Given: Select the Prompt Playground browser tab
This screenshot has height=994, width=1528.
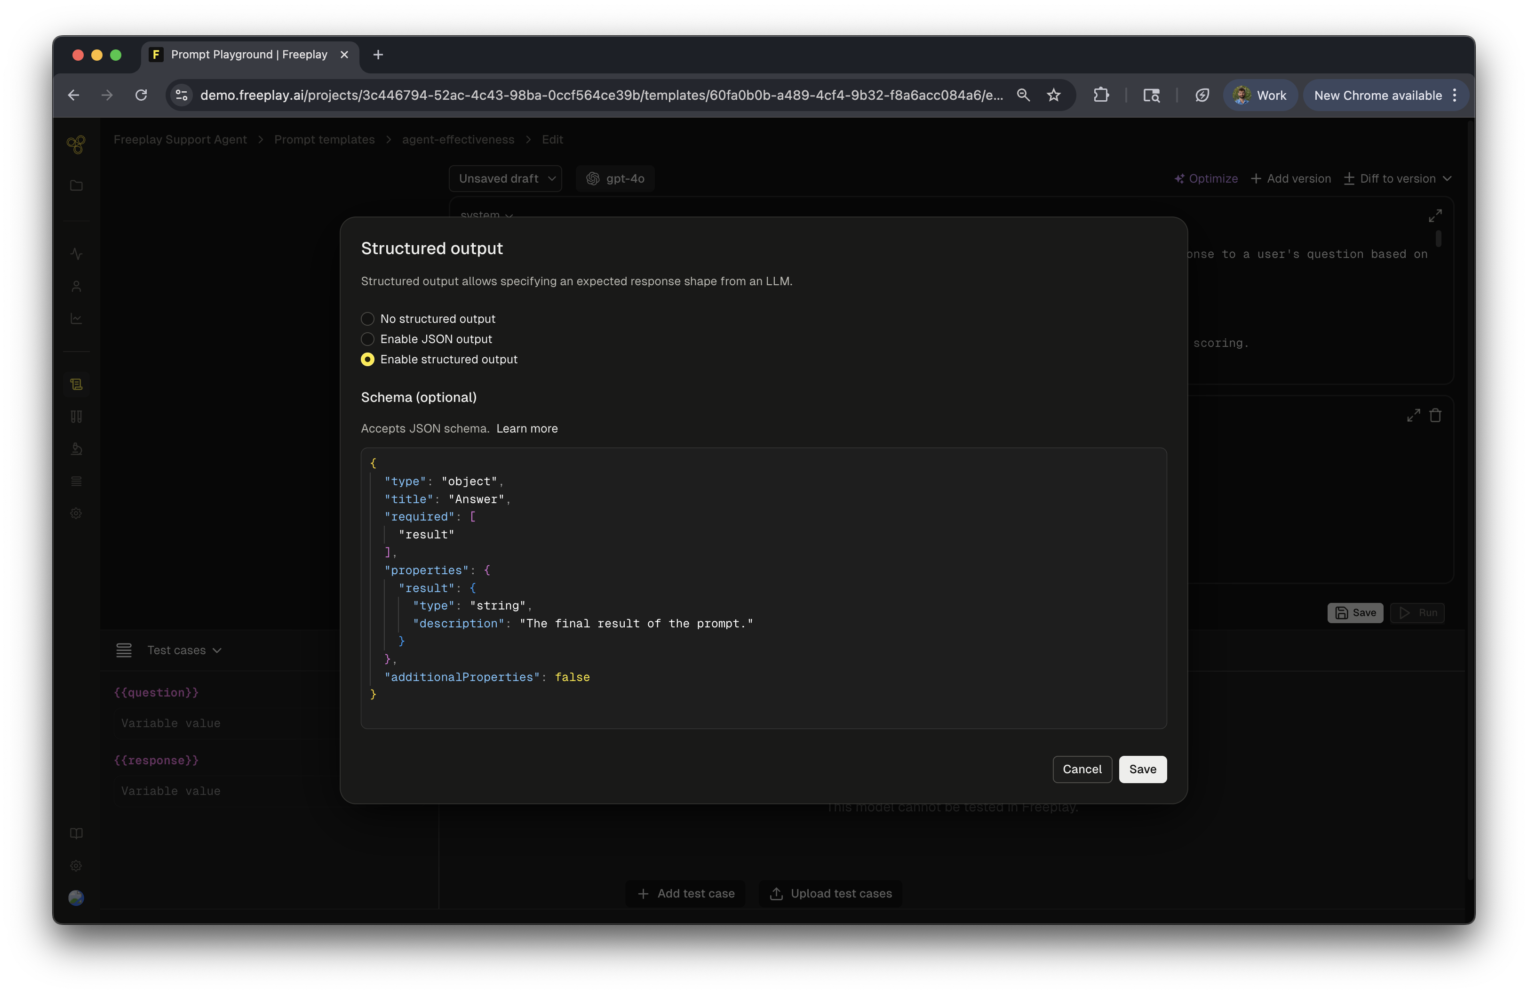Looking at the screenshot, I should point(249,55).
